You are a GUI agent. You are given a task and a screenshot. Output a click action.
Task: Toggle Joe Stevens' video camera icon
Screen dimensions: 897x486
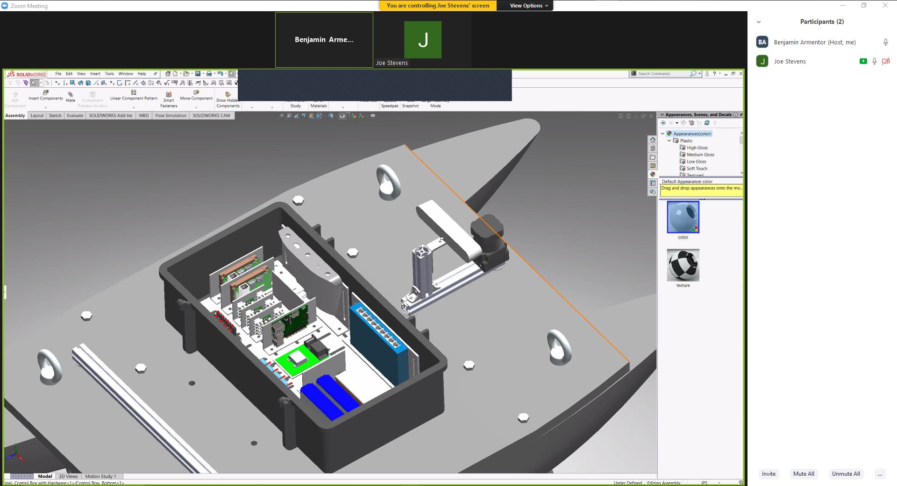click(885, 61)
